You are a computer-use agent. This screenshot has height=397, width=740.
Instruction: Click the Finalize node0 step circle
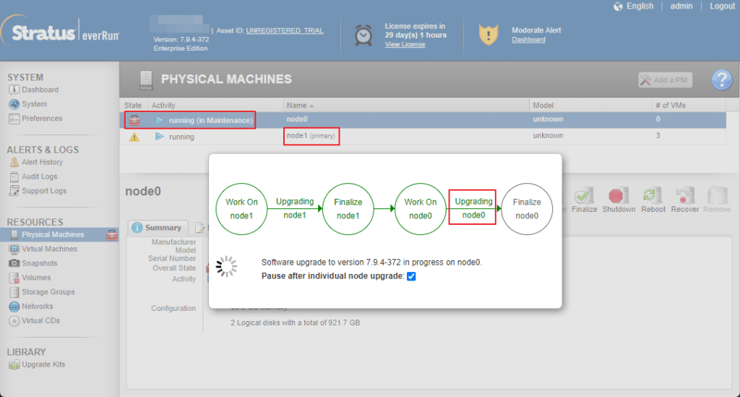[527, 209]
